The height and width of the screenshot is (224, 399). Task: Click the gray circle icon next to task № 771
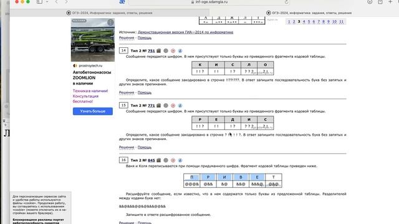coord(166,105)
